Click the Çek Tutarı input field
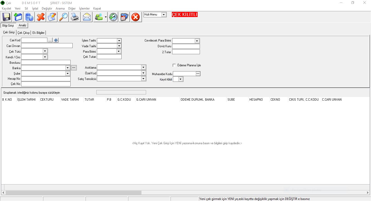371x201 pixels. [x=109, y=57]
